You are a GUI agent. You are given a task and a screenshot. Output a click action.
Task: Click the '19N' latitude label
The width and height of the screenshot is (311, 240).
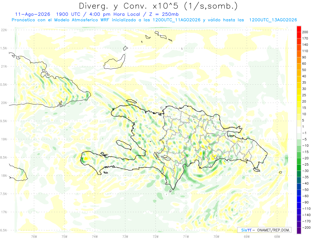4,139
